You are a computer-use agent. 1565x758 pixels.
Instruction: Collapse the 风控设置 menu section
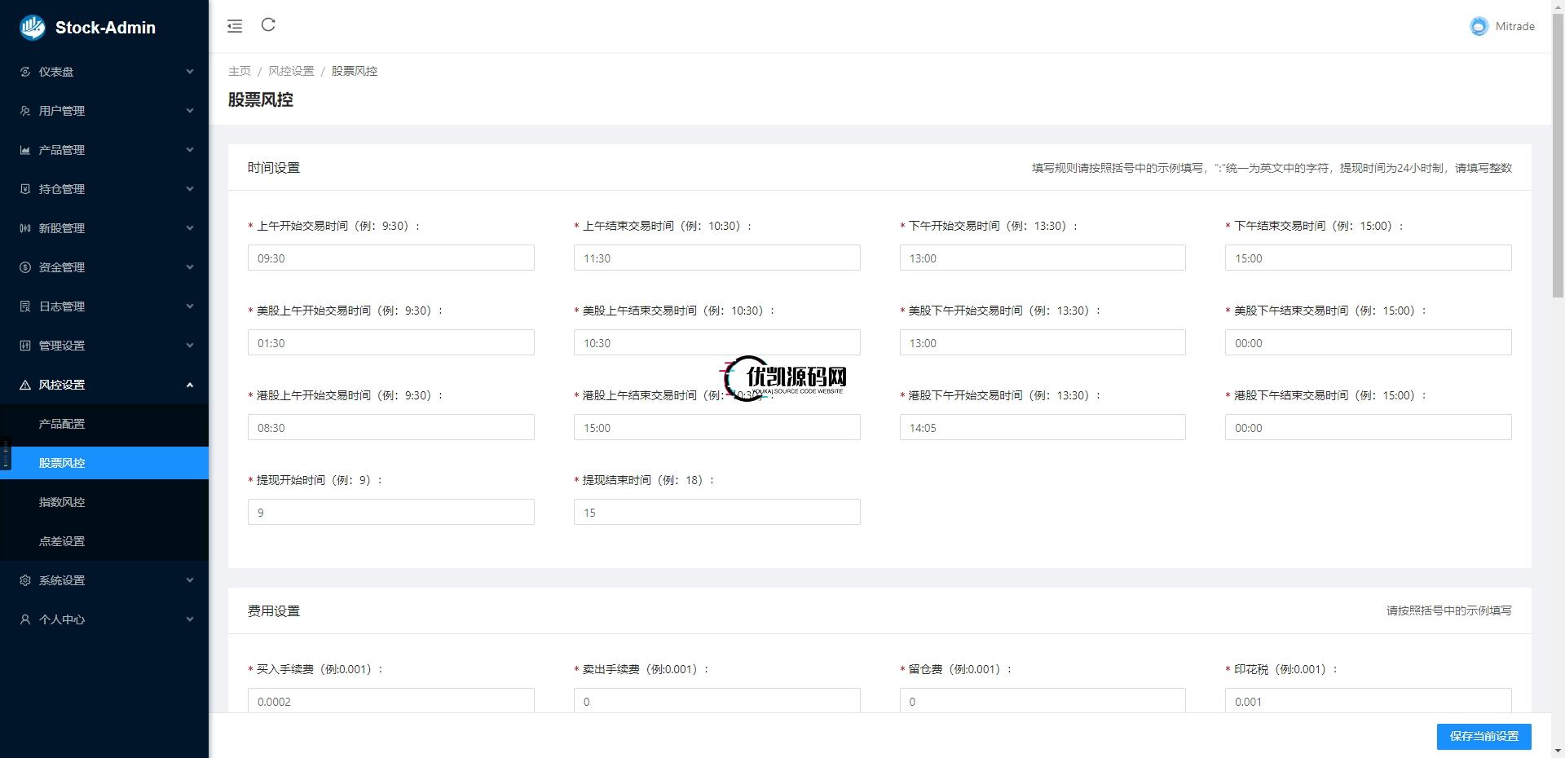coord(104,384)
